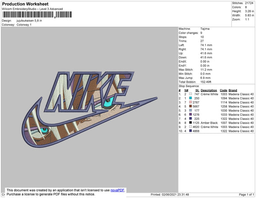Click the stitches count 21724

249,3
